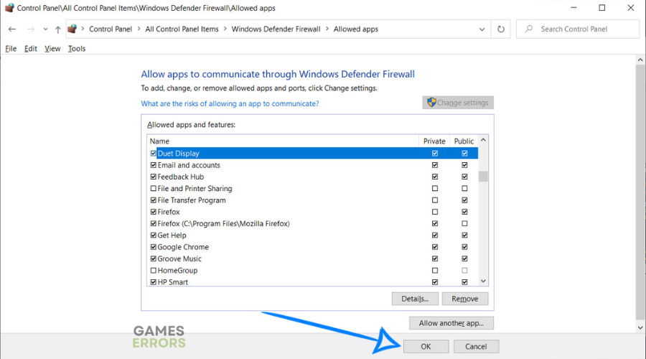Open Details for the selected app

point(415,299)
